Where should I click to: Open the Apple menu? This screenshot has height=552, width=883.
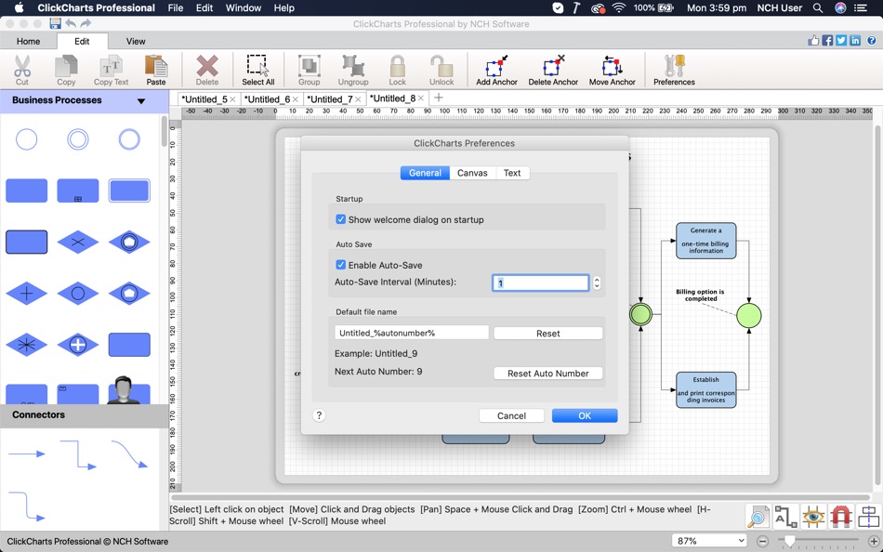tap(20, 7)
